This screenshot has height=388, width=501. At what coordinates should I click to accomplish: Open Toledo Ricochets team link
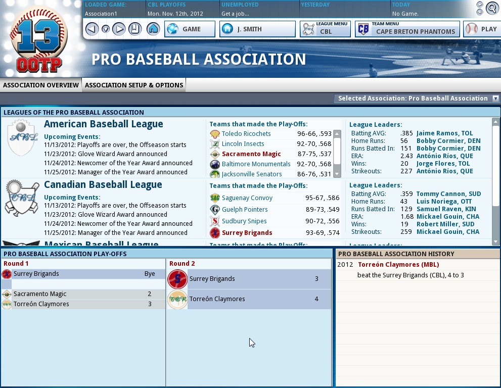point(246,134)
